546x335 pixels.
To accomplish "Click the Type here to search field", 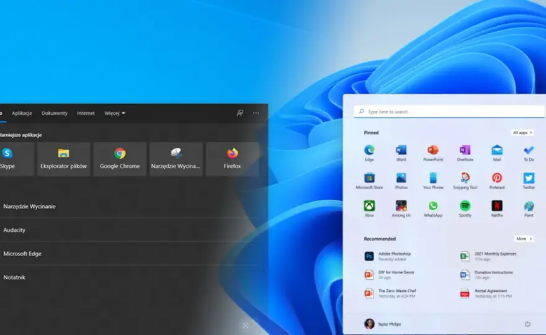I will pyautogui.click(x=449, y=112).
